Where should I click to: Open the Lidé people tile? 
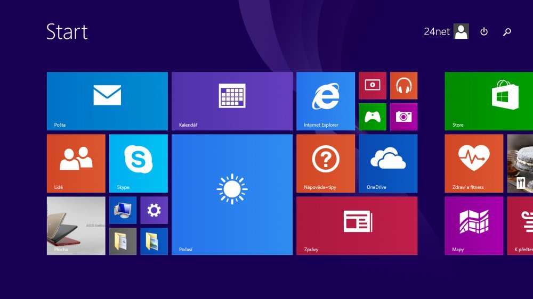76,163
